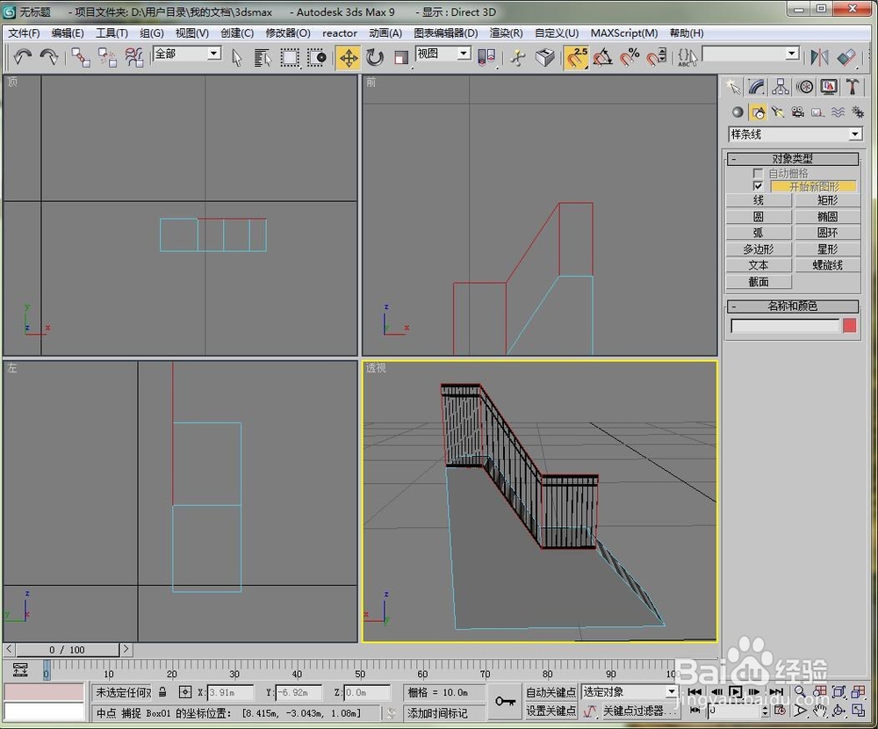The height and width of the screenshot is (729, 878).
Task: Switch to the Utilities panel tab
Action: [853, 87]
